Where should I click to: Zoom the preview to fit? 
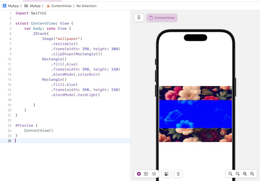point(245,174)
